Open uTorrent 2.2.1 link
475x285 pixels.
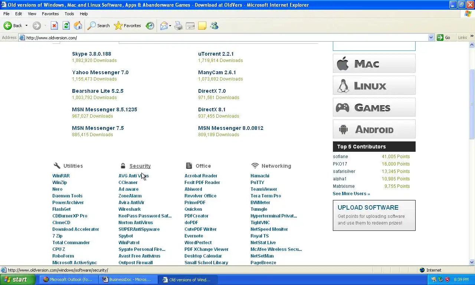(x=216, y=54)
